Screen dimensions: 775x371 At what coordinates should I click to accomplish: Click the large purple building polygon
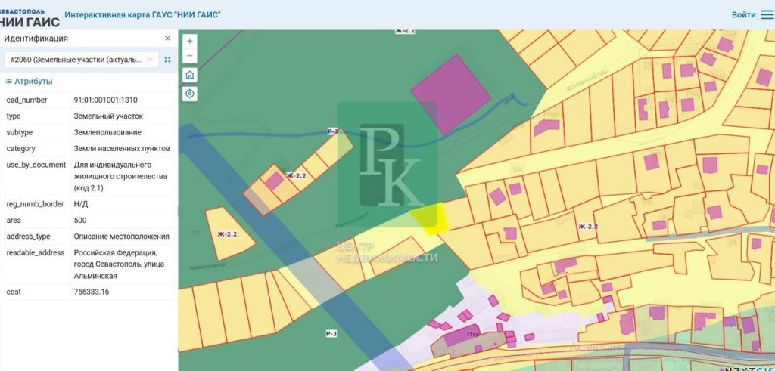coord(451,94)
